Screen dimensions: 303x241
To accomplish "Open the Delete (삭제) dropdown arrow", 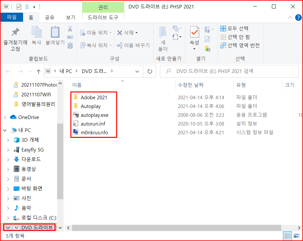I will coord(137,33).
